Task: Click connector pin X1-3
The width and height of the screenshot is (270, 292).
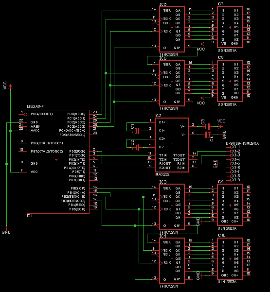Action: pos(233,155)
